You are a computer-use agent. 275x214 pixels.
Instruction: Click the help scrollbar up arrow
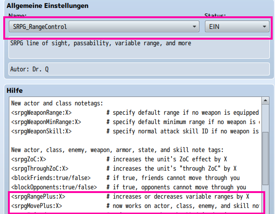265,101
